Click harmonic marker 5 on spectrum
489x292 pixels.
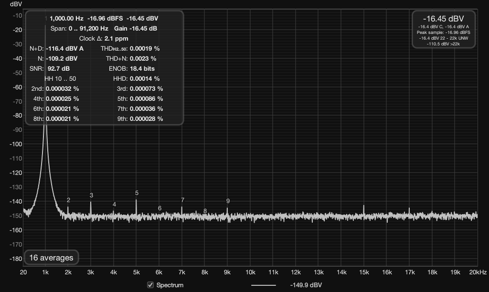click(137, 193)
